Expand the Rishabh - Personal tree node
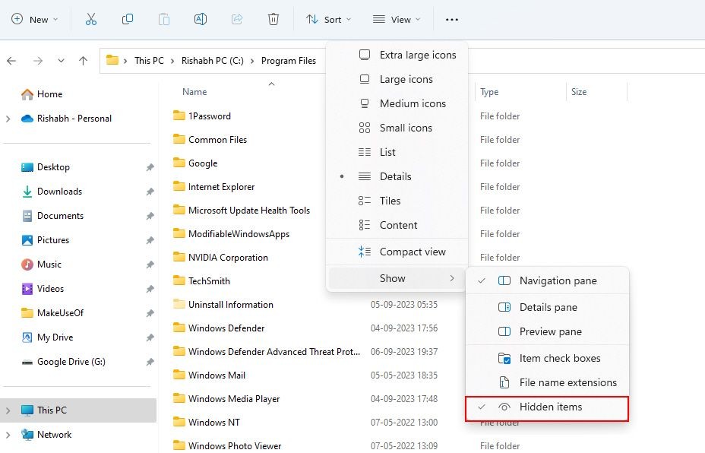 8,119
